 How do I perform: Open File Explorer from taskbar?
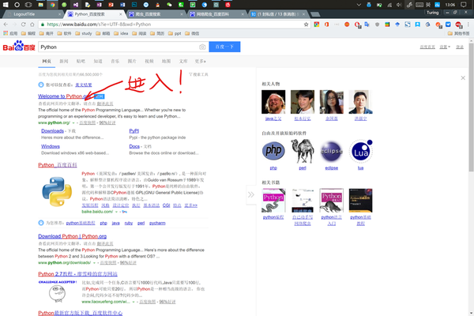coord(40,5)
